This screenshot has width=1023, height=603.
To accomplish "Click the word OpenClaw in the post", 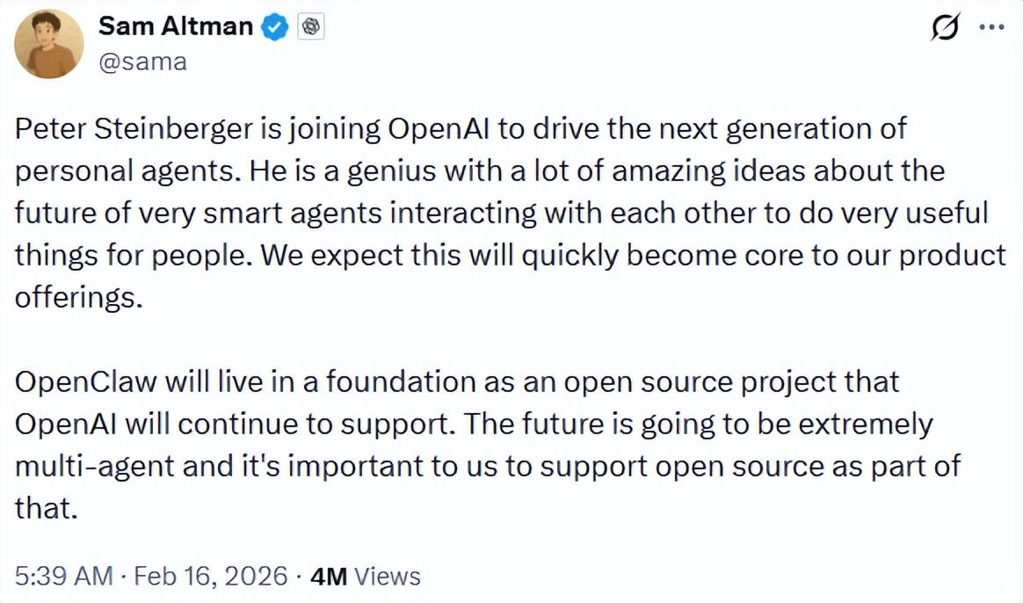I will pos(86,382).
